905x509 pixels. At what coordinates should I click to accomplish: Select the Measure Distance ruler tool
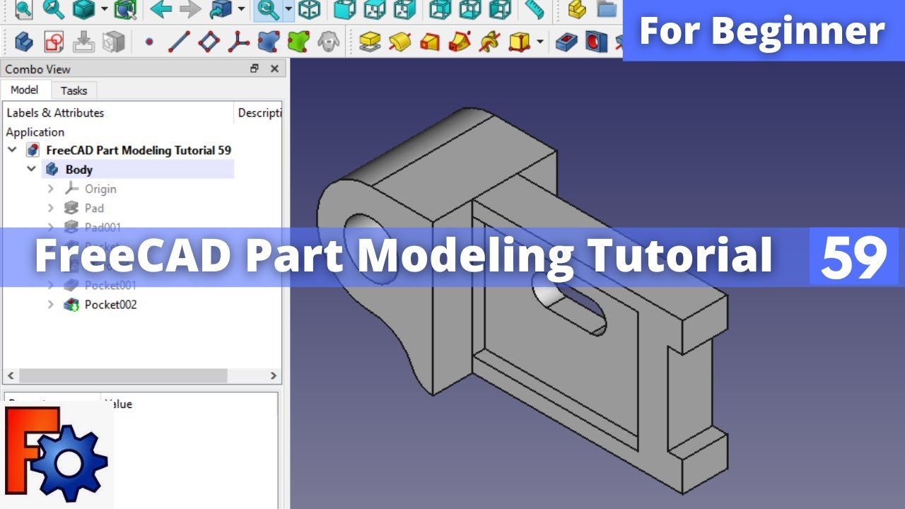click(x=535, y=9)
